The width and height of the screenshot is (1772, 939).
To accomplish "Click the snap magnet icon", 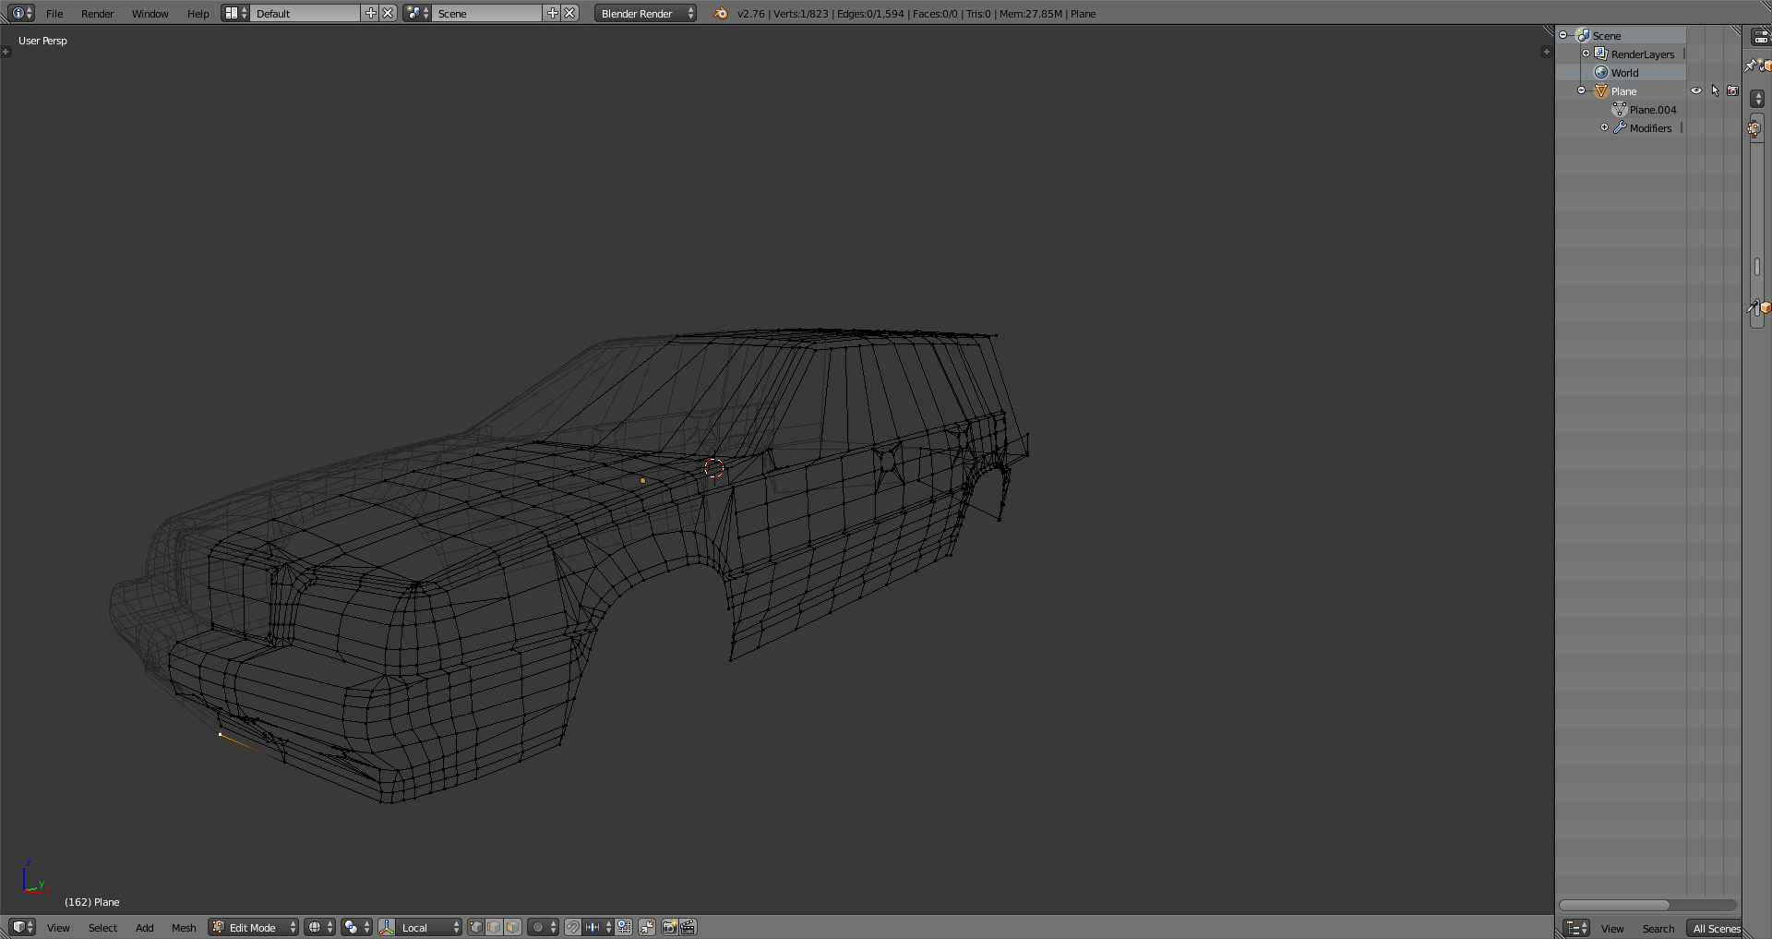I will click(x=573, y=927).
